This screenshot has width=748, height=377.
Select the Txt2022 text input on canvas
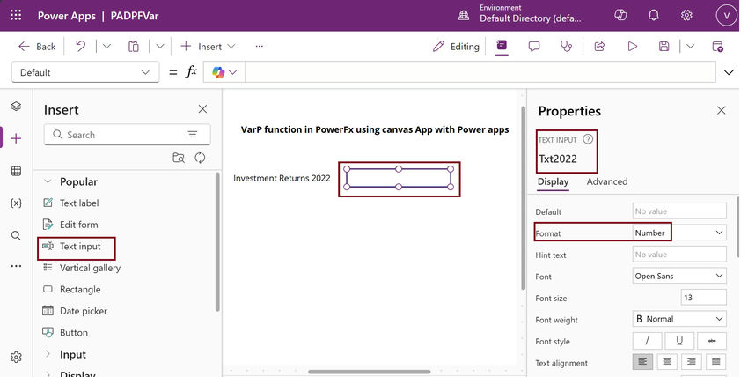399,178
